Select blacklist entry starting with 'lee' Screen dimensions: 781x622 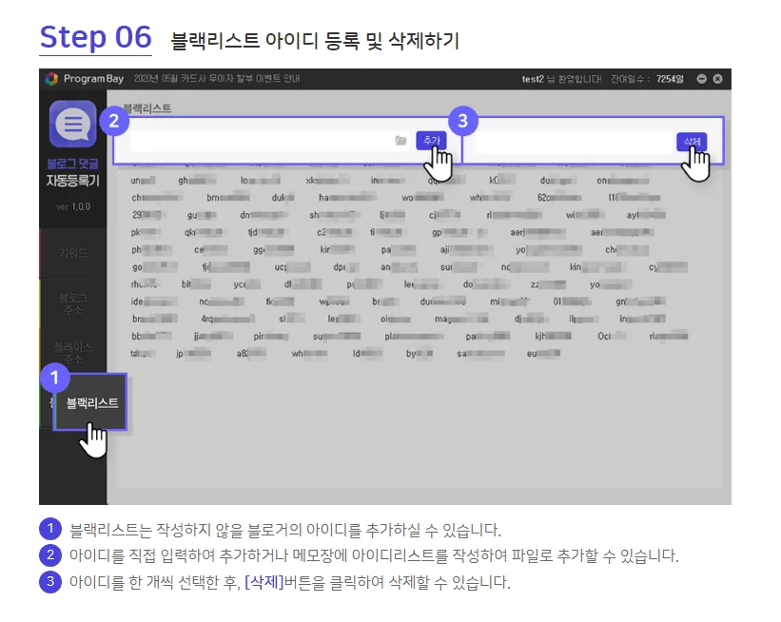point(421,284)
